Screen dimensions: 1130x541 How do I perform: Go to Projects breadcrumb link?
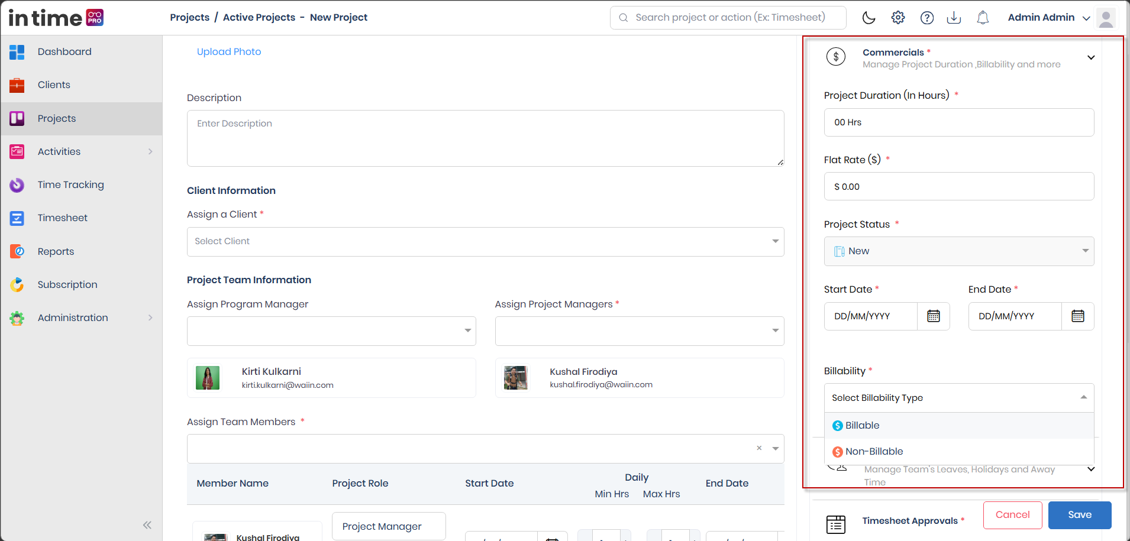[189, 18]
